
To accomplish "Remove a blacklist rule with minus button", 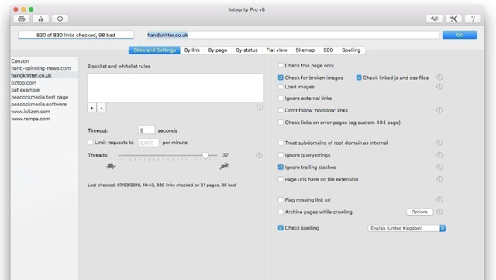I will (102, 108).
